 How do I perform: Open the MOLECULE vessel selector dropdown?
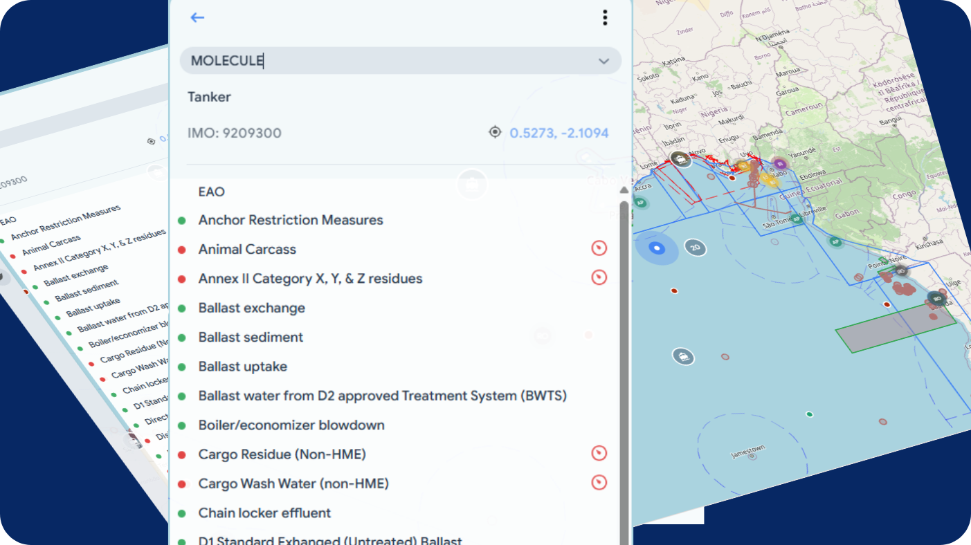[x=401, y=61]
